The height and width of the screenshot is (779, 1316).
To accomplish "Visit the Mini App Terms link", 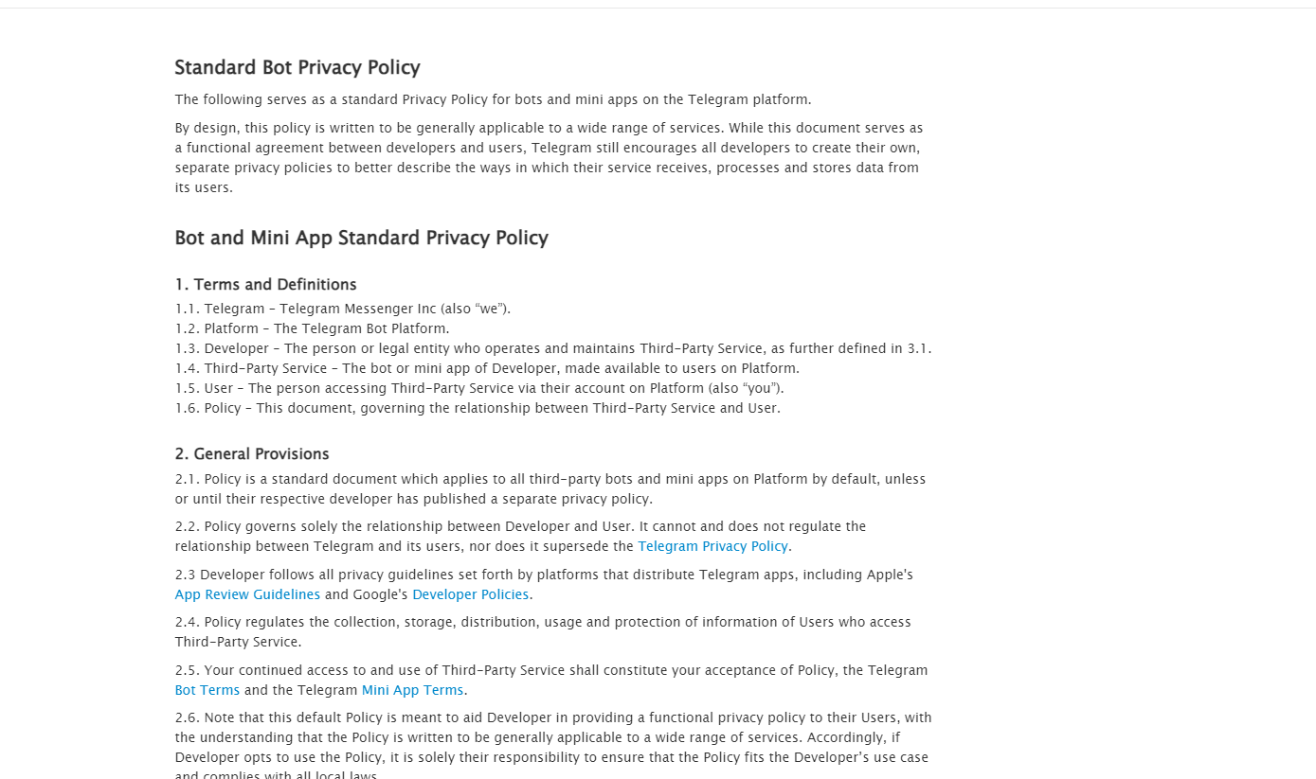I will 412,690.
